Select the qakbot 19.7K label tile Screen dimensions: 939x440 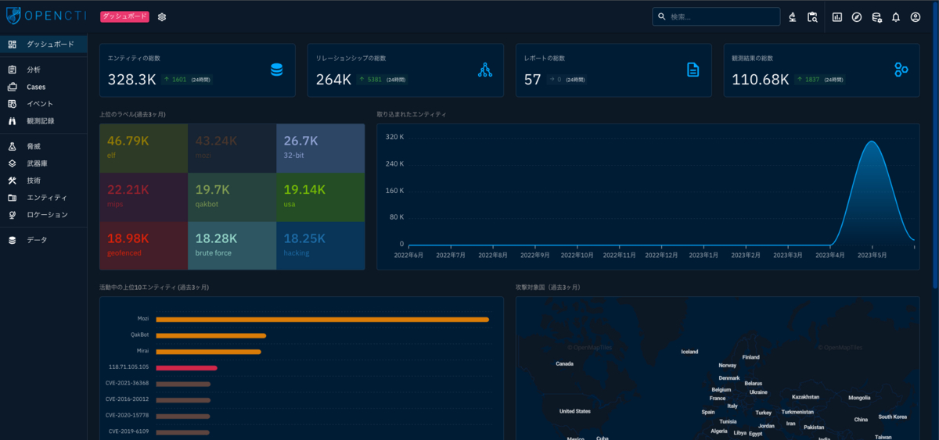(x=232, y=197)
